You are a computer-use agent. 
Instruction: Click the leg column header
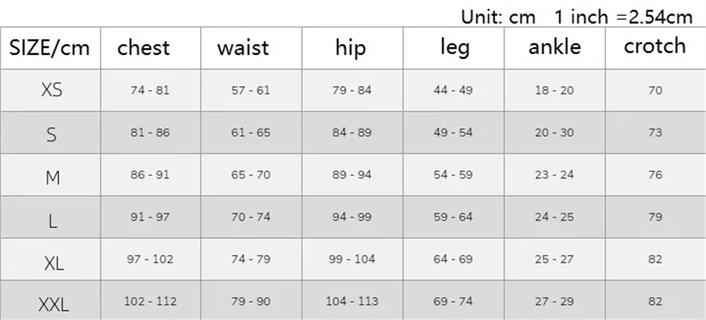[x=454, y=48]
